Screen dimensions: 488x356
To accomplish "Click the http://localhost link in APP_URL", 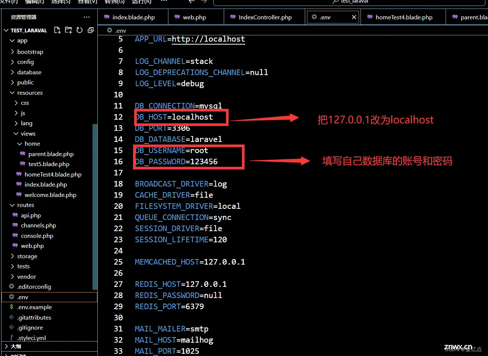I will click(x=208, y=39).
